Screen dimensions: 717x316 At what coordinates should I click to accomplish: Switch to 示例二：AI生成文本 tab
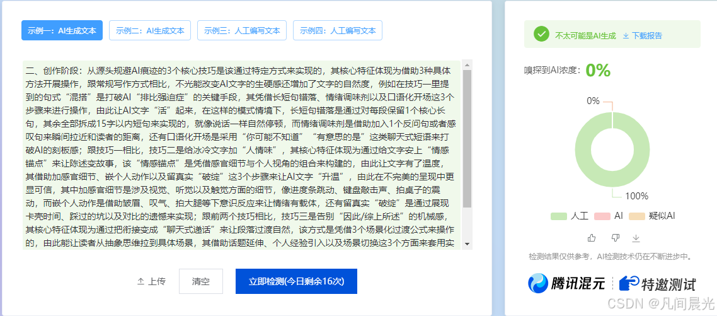tap(150, 31)
